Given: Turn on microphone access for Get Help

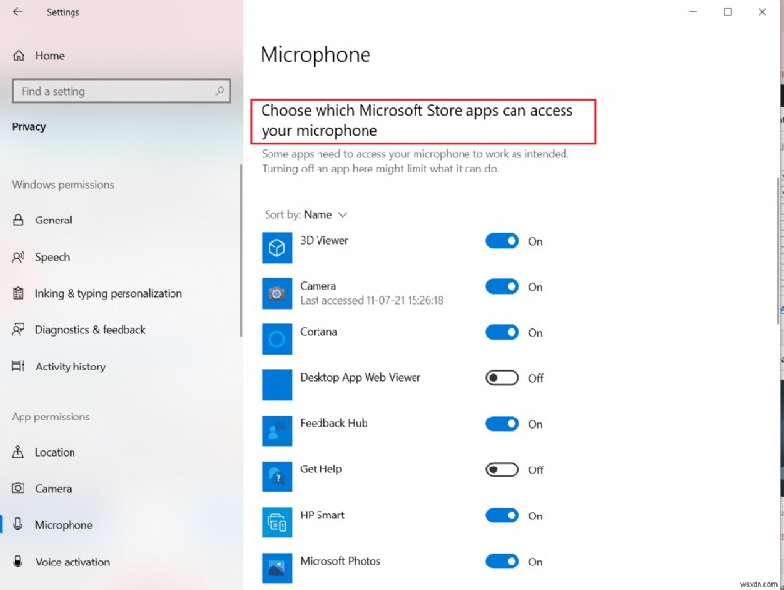Looking at the screenshot, I should 503,469.
